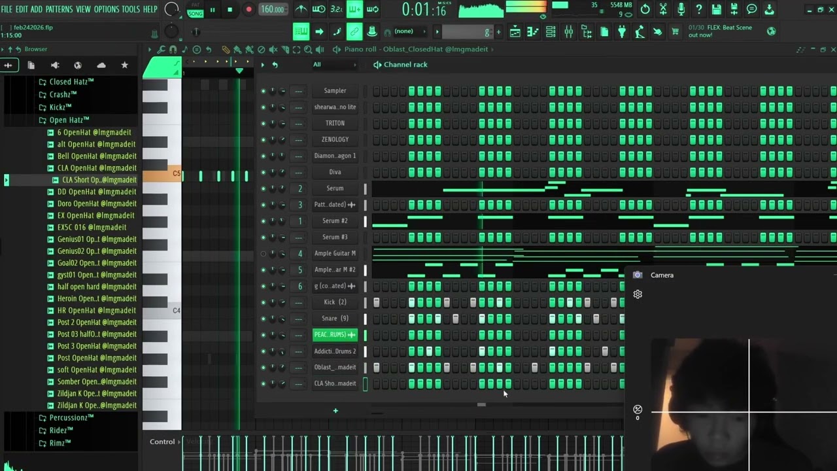Open browser favorites star icon
Viewport: 837px width, 471px height.
[x=124, y=65]
